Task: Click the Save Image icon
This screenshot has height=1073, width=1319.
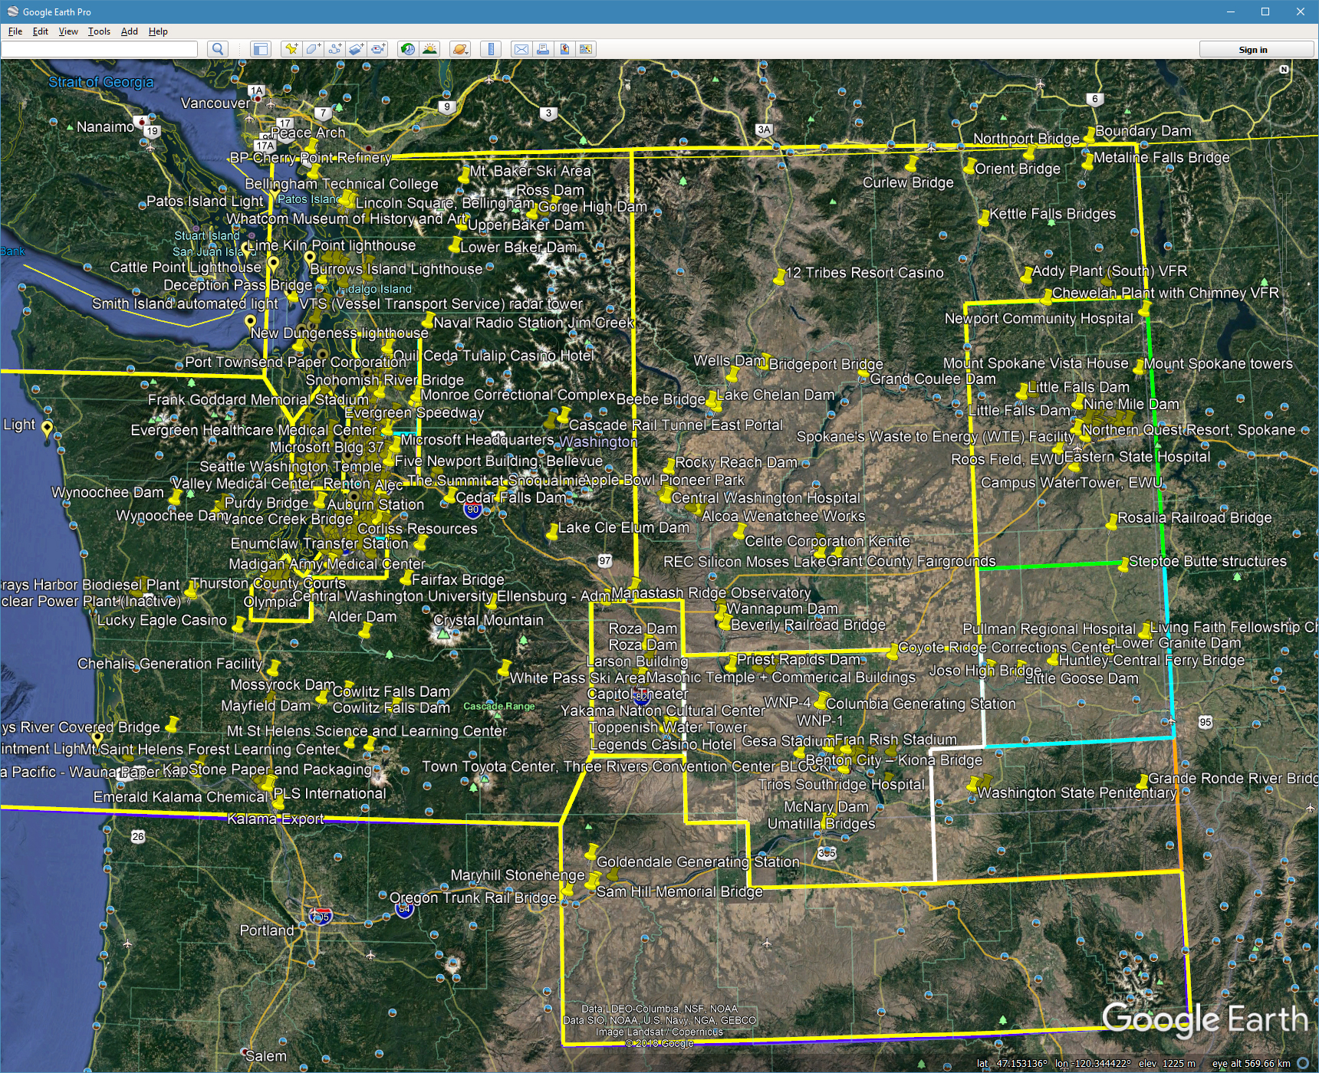Action: [564, 49]
